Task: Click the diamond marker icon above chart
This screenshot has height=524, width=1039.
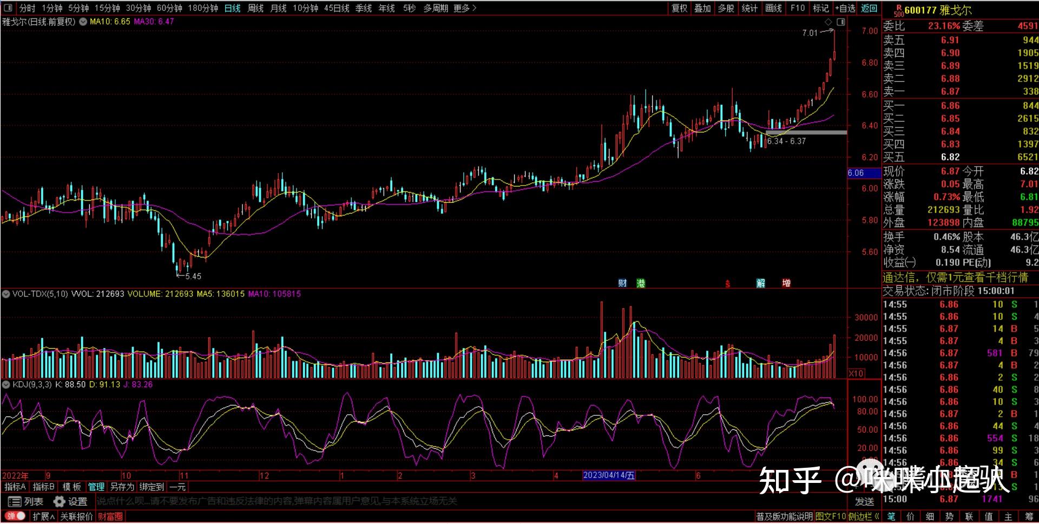Action: pos(828,22)
